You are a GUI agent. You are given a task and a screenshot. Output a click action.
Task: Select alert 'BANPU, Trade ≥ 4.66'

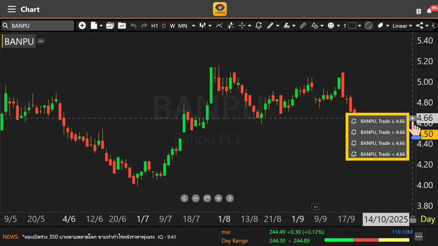point(378,121)
